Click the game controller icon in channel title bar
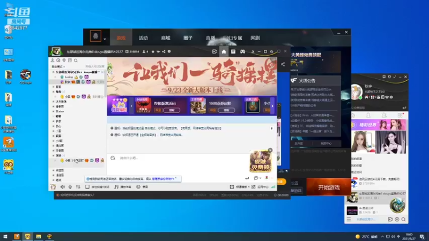Viewport: 429px width, 241px height. pyautogui.click(x=243, y=51)
